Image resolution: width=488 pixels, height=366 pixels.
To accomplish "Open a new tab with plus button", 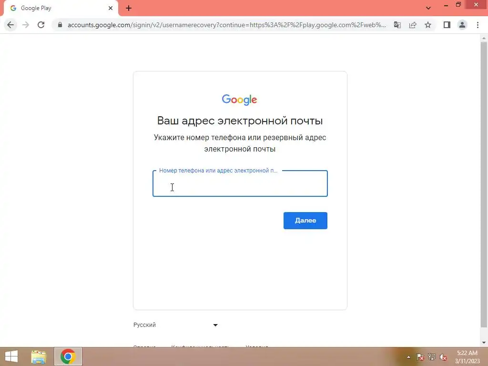I will click(129, 8).
